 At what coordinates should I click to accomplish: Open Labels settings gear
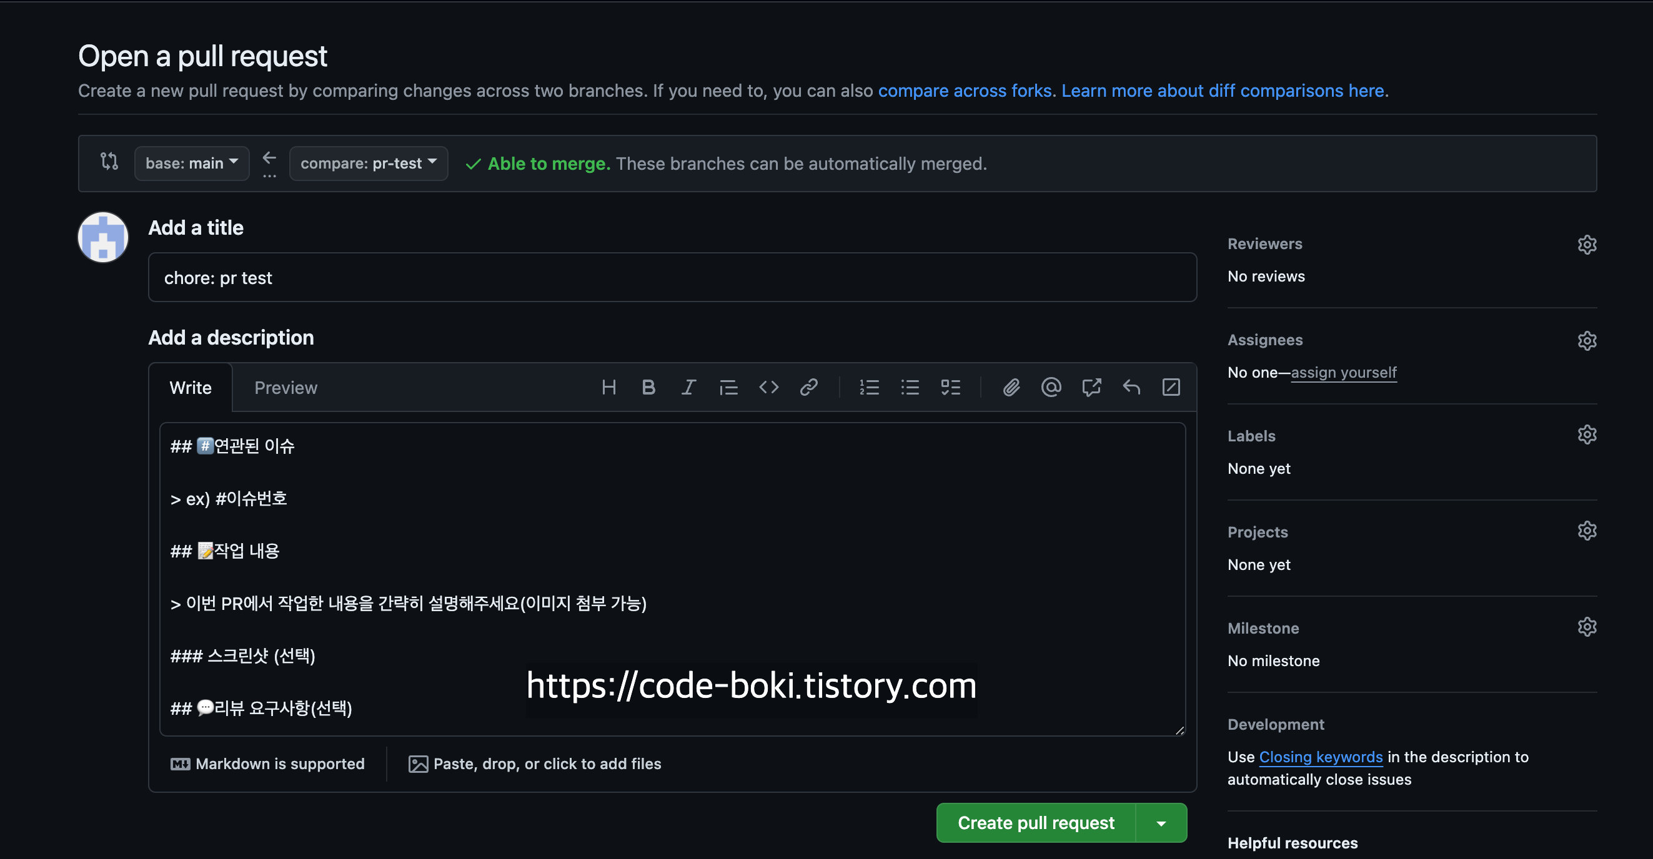pos(1586,434)
